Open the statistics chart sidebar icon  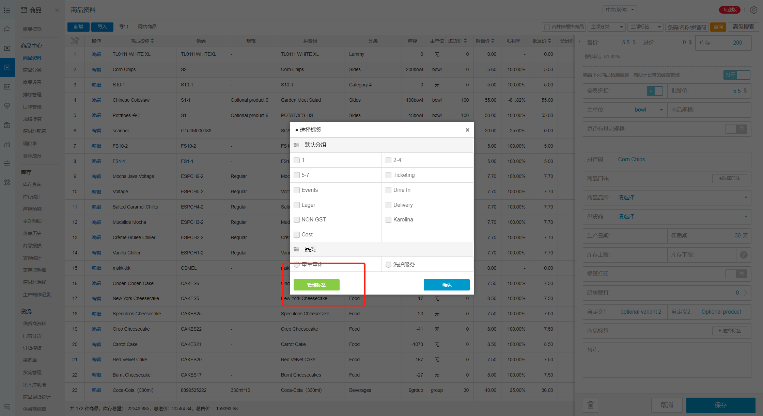(7, 144)
